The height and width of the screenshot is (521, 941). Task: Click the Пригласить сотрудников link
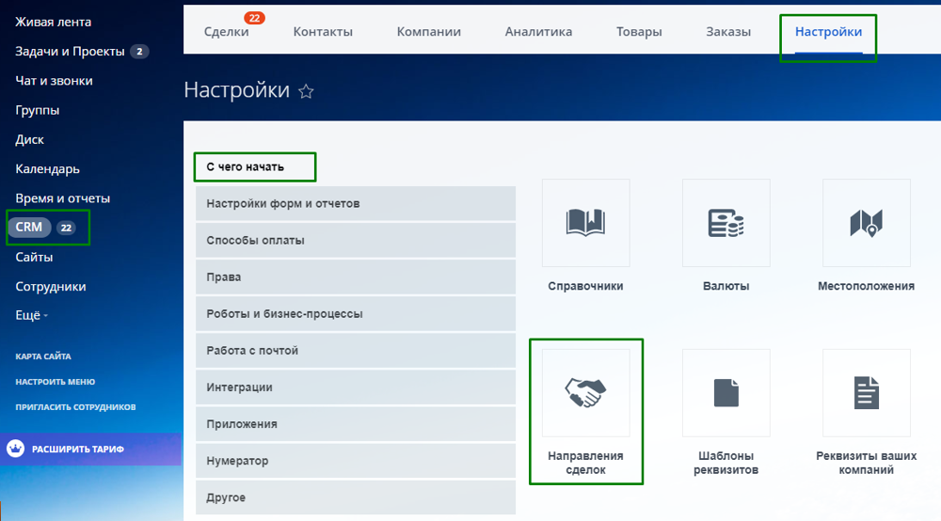coord(75,407)
